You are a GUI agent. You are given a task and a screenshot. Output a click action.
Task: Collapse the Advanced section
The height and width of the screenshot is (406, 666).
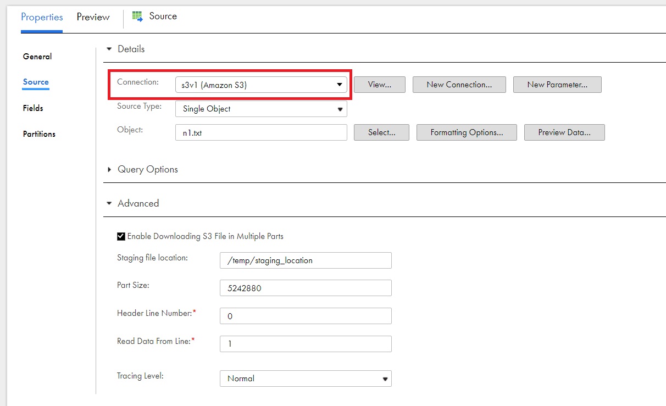[109, 203]
